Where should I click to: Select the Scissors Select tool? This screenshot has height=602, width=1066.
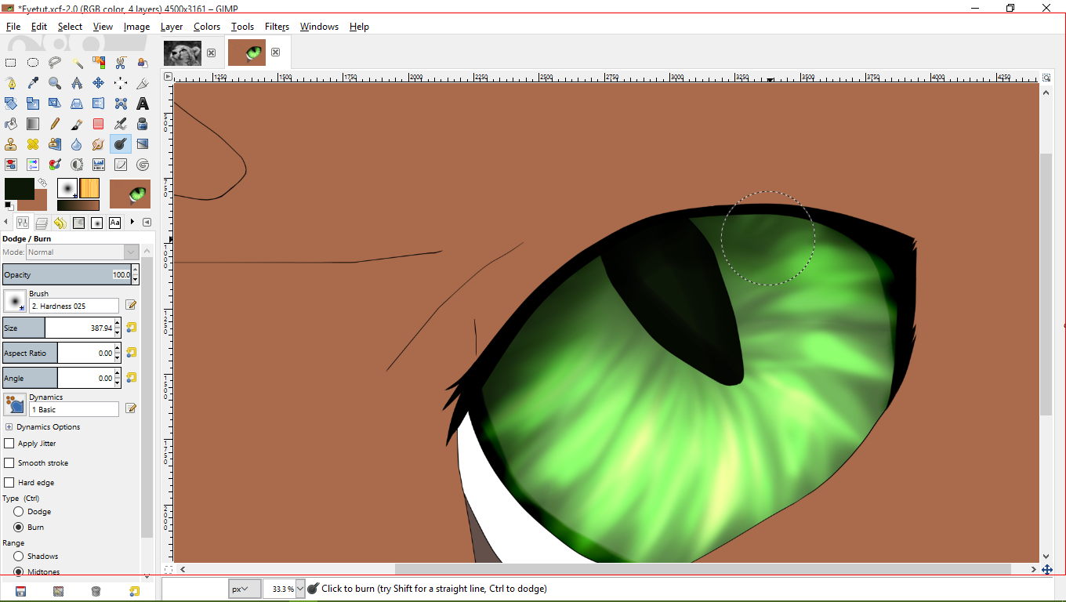[x=121, y=63]
